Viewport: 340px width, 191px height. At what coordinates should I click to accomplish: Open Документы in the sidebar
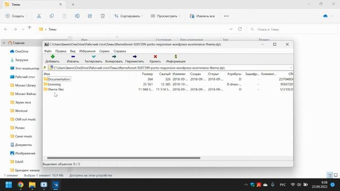tap(21, 145)
